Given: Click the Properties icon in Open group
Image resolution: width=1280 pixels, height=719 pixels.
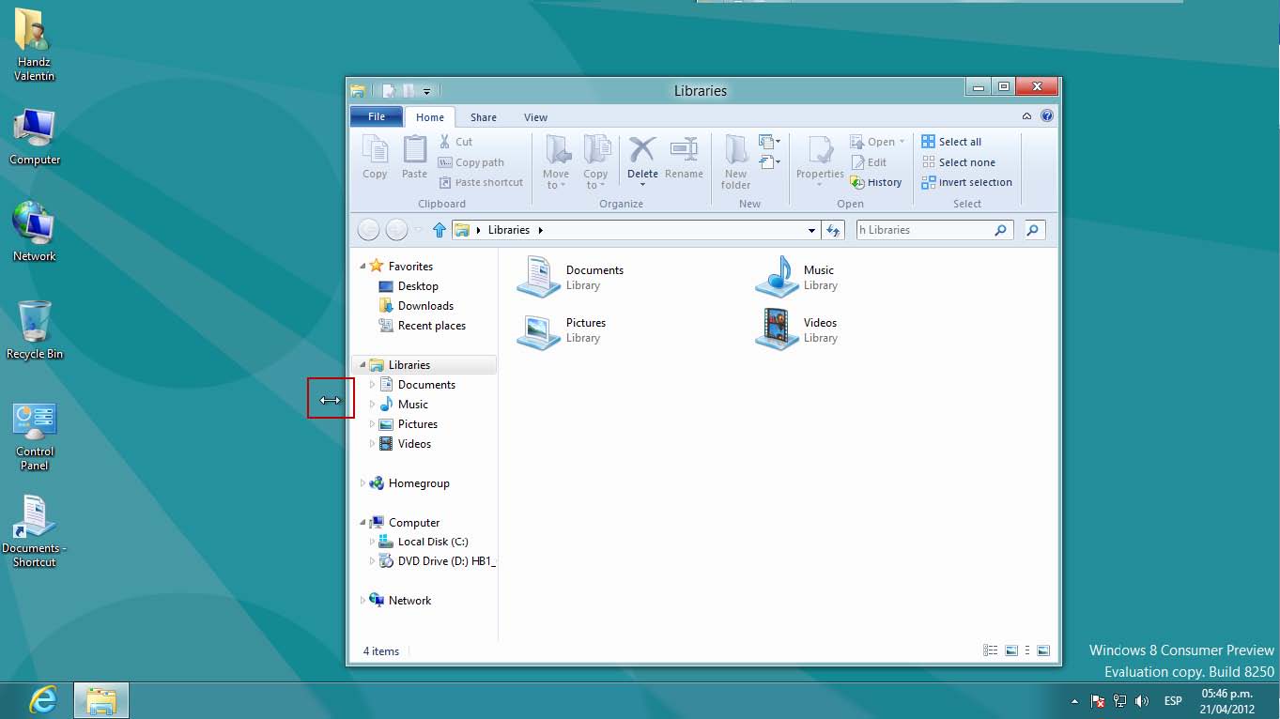Looking at the screenshot, I should 820,150.
